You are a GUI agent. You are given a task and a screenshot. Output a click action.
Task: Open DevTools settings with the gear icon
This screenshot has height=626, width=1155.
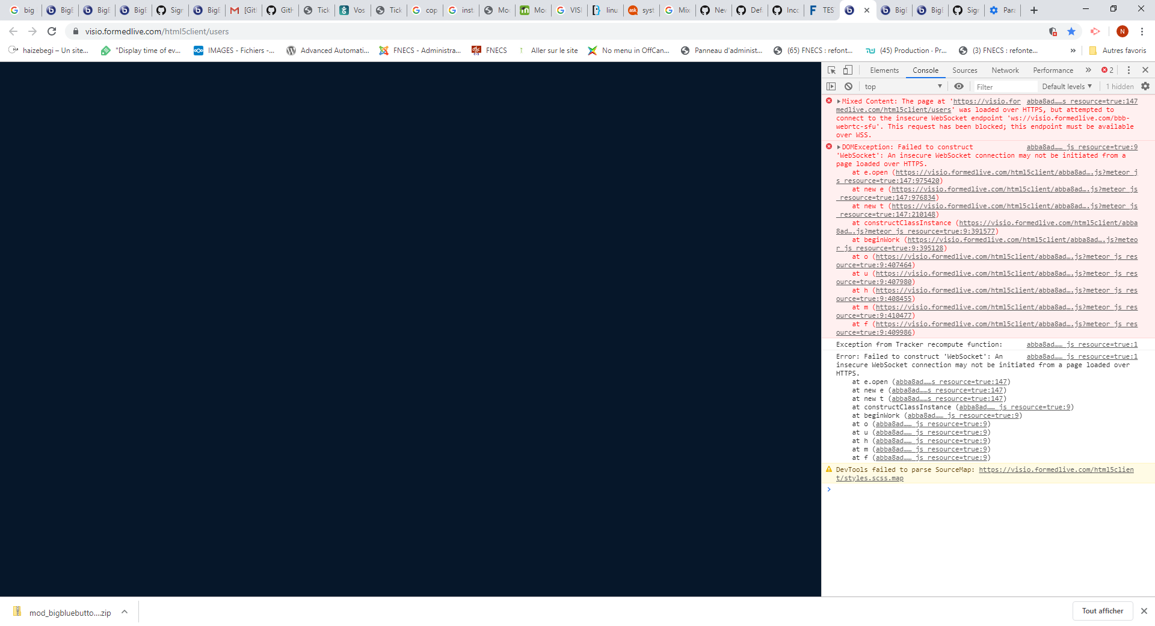click(1145, 86)
